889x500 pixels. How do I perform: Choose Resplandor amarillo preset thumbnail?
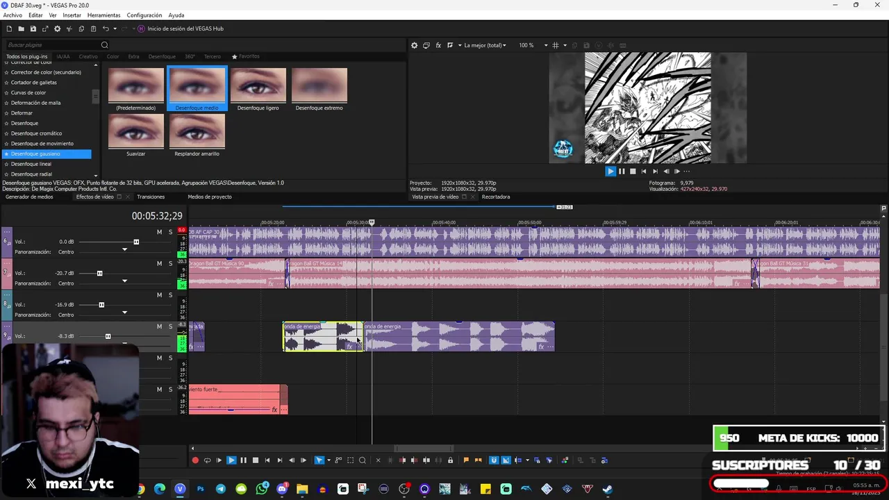(197, 135)
